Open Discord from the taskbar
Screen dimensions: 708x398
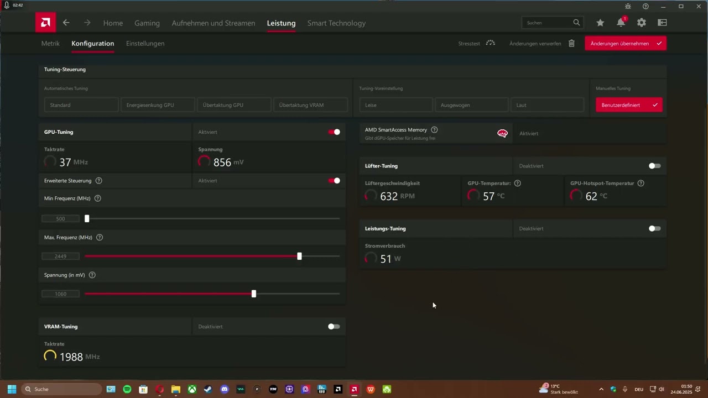225,389
